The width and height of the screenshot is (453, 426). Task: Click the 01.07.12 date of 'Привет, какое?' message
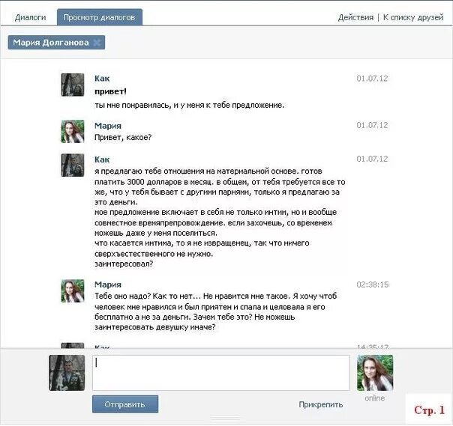pyautogui.click(x=372, y=125)
